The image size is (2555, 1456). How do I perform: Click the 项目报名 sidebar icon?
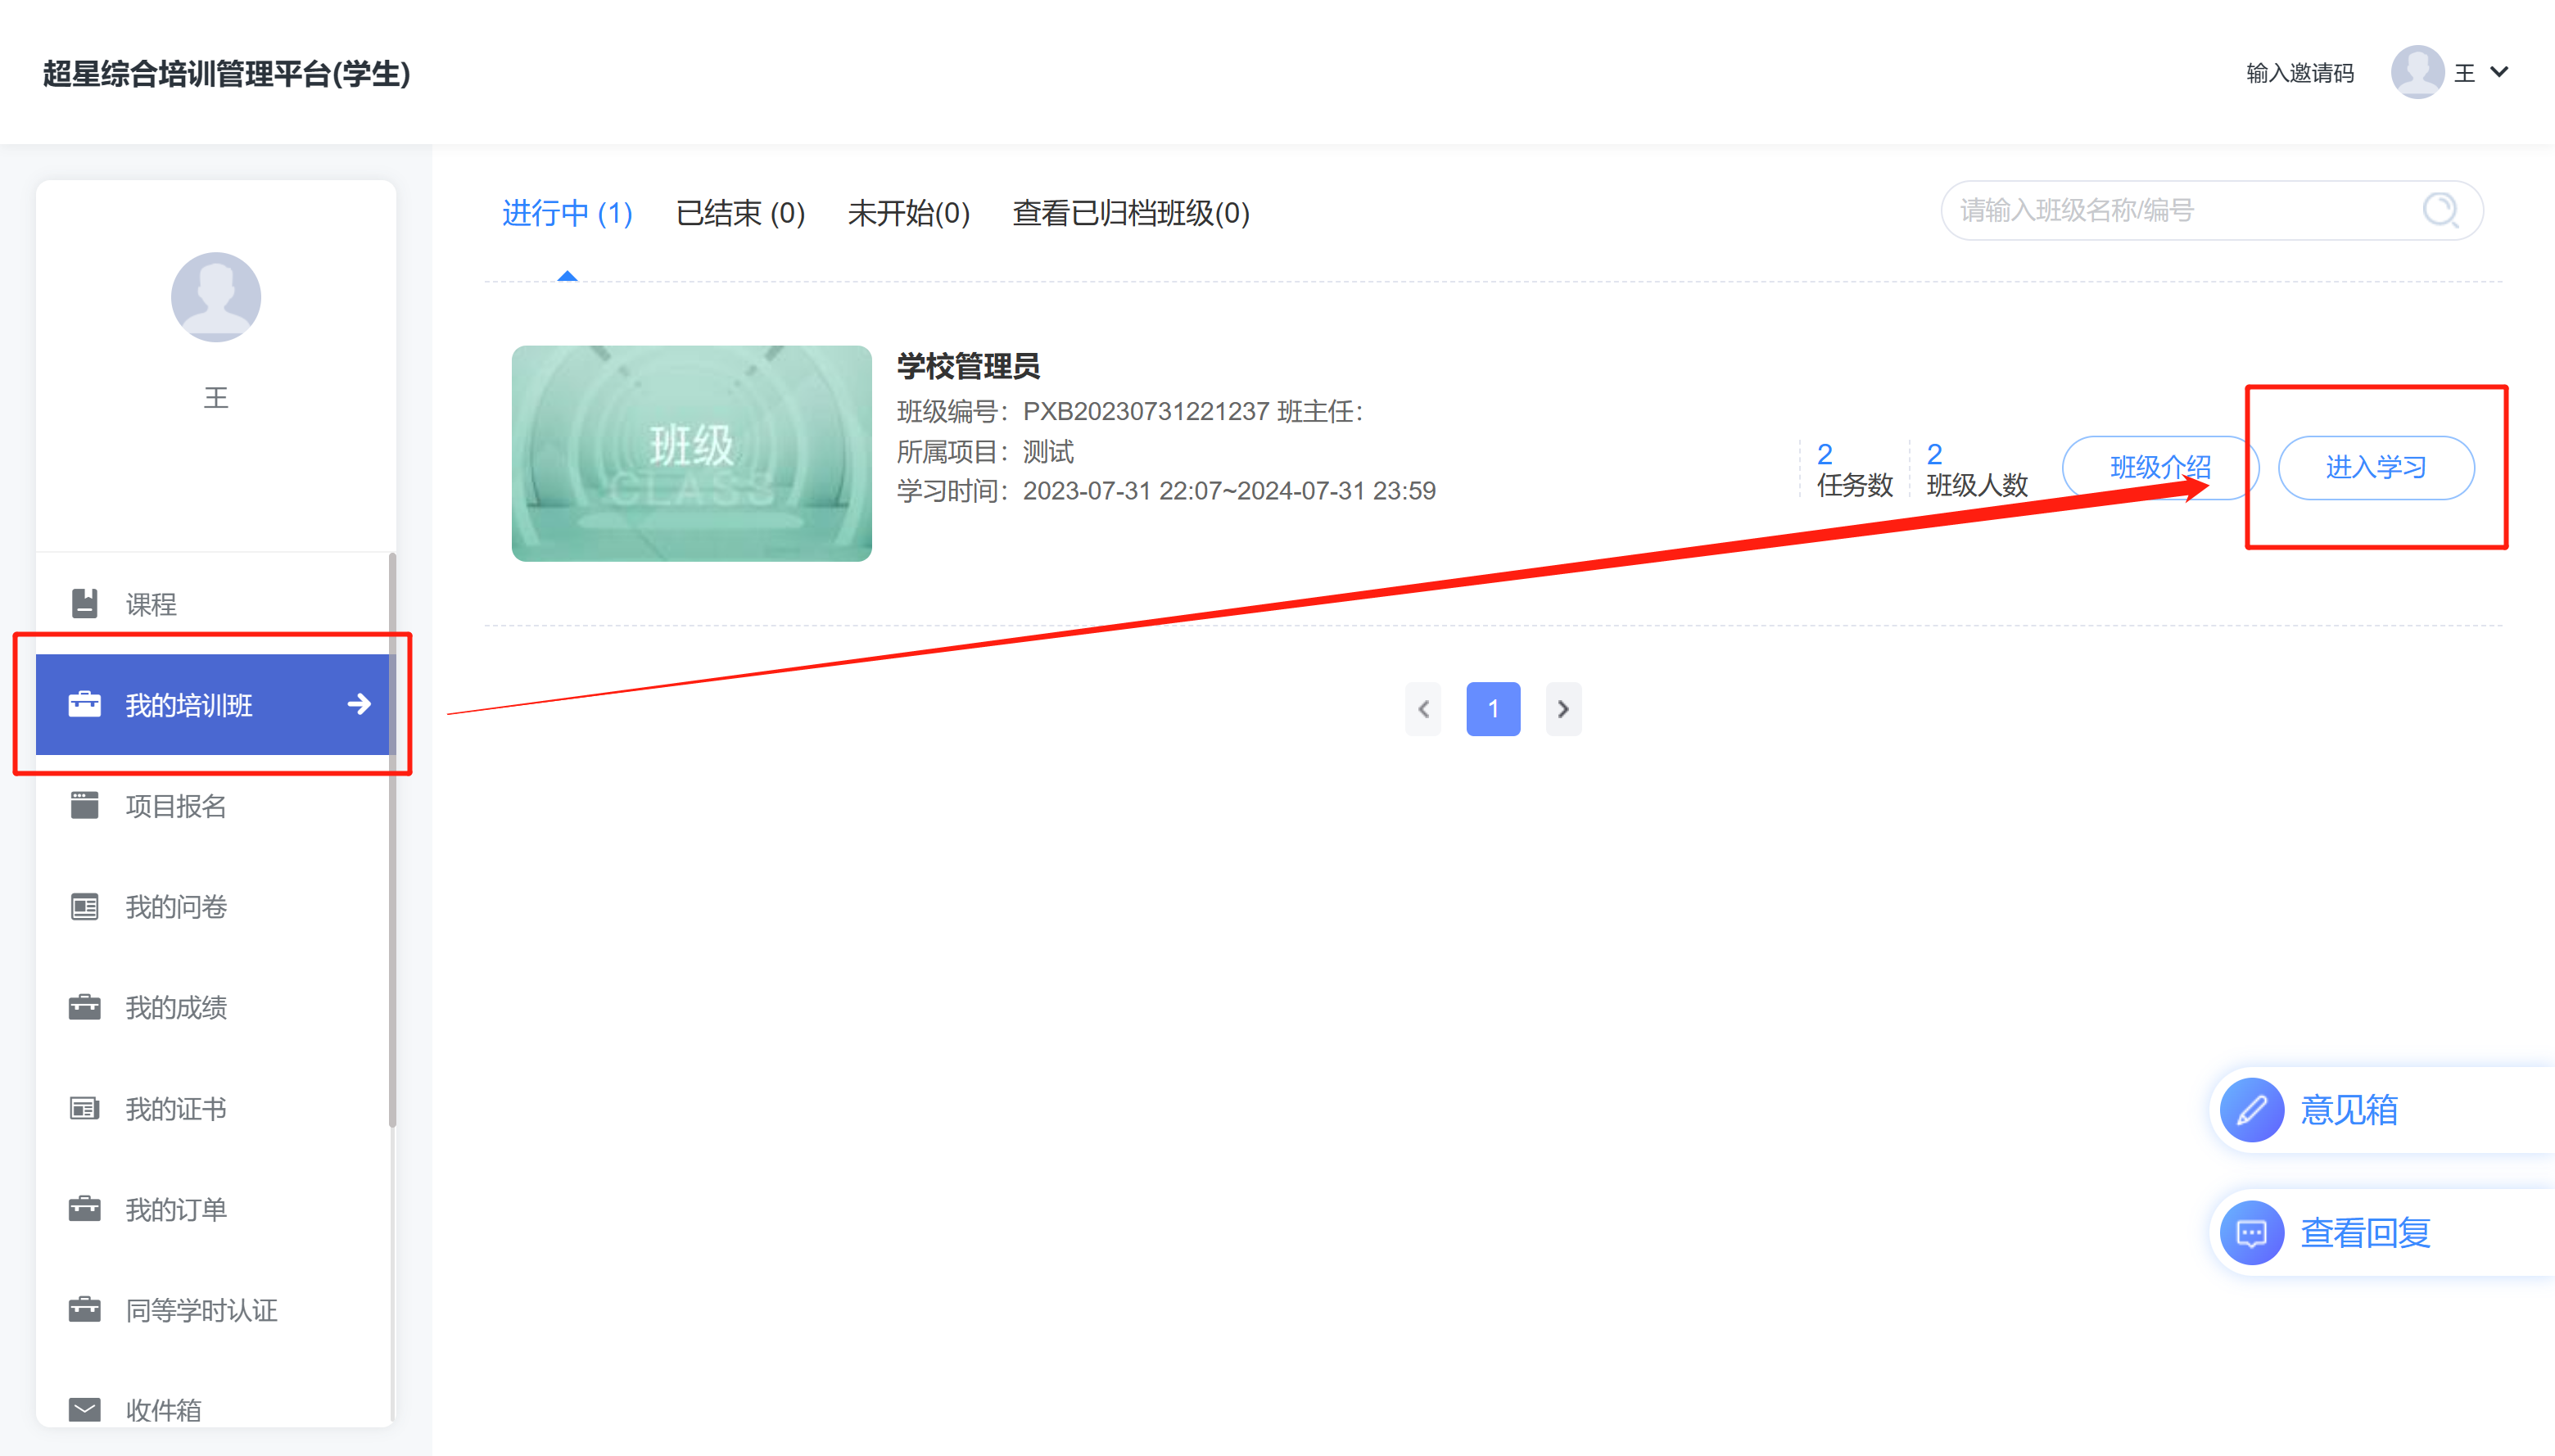tap(85, 805)
